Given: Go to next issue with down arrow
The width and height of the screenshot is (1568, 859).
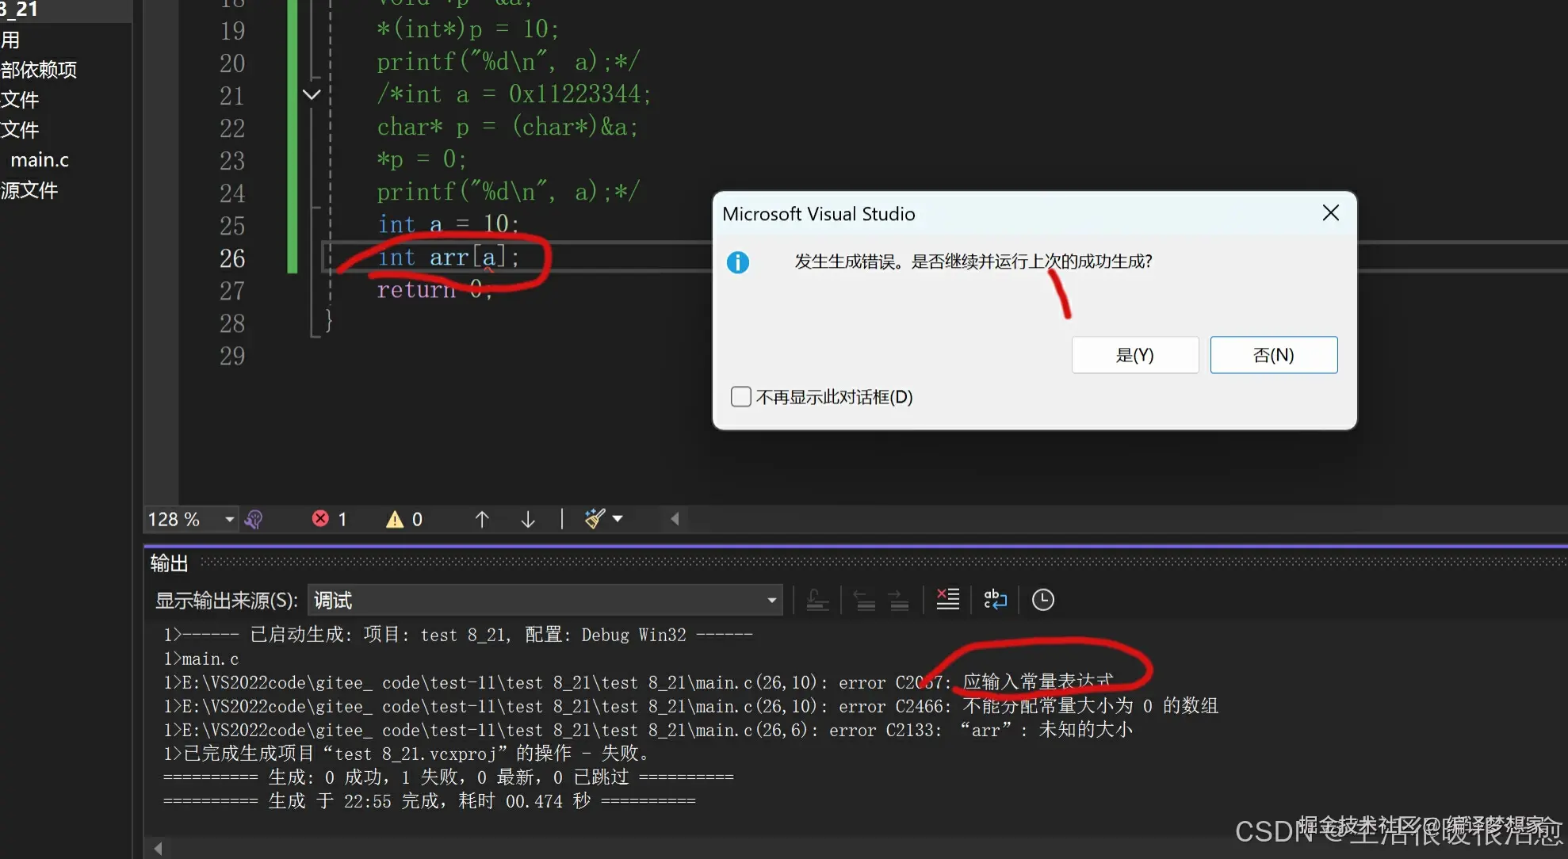Looking at the screenshot, I should [528, 519].
